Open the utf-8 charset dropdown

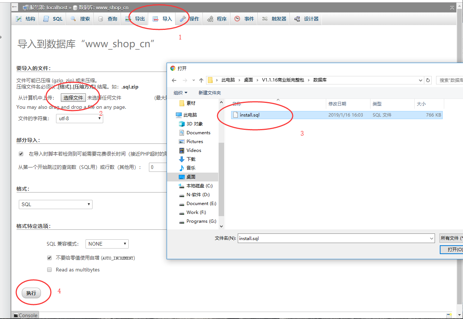[x=79, y=119]
